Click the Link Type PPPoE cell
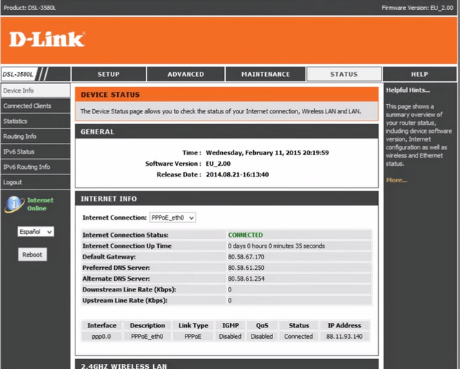The height and width of the screenshot is (369, 460). pos(193,337)
